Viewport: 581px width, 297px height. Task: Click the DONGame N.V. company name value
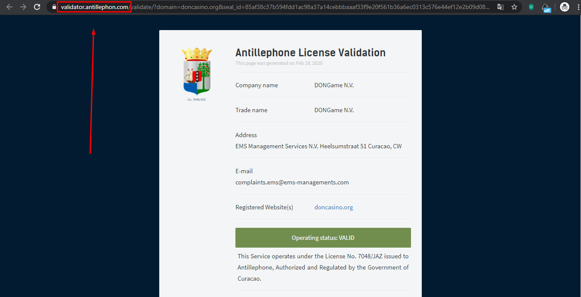[334, 85]
